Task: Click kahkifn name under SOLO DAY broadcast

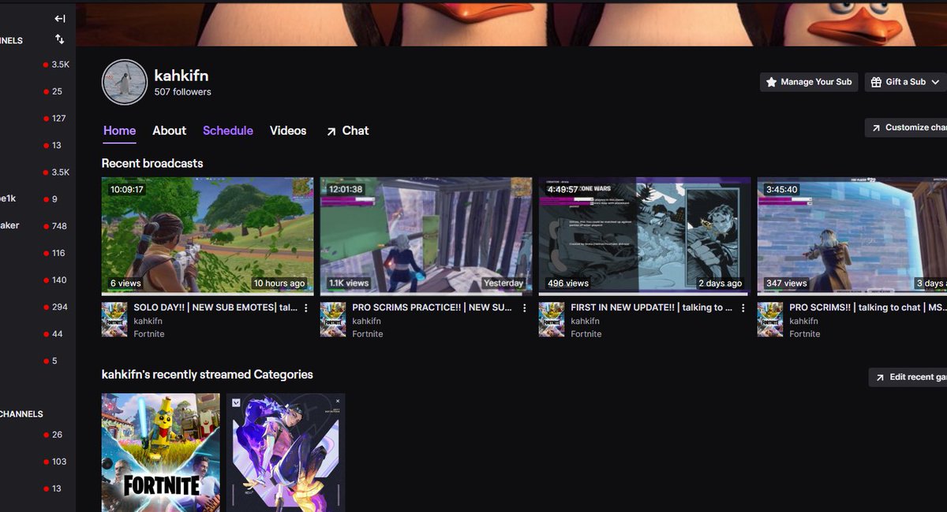Action: [x=148, y=321]
